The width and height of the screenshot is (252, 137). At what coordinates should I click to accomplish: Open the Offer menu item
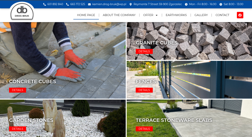[148, 15]
